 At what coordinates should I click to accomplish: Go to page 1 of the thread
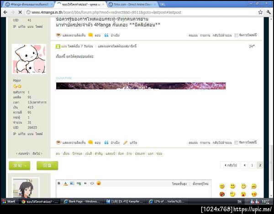[252, 165]
